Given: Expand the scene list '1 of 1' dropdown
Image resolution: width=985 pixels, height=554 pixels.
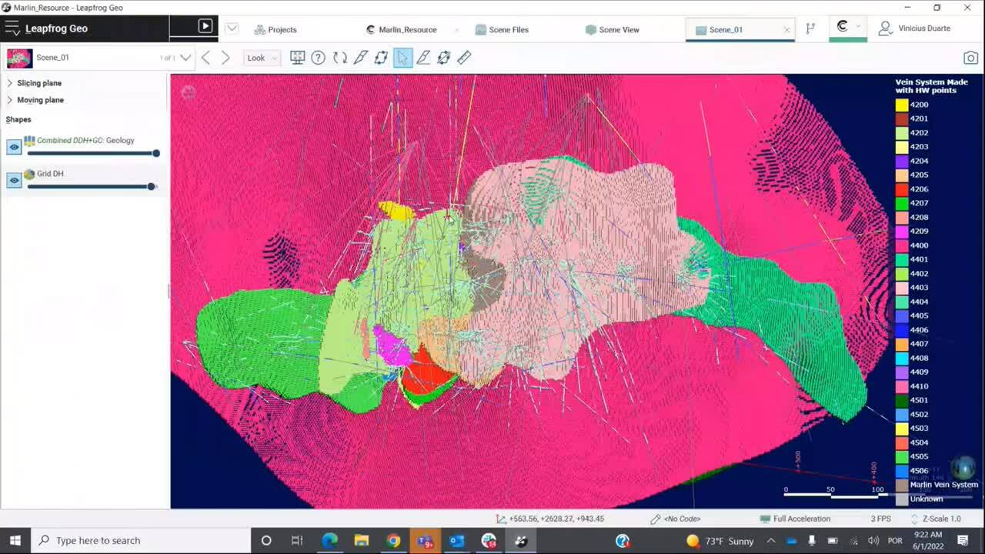Looking at the screenshot, I should pos(186,58).
